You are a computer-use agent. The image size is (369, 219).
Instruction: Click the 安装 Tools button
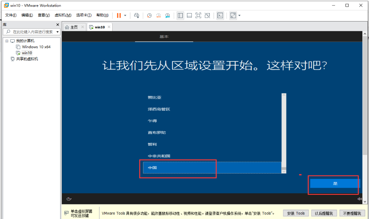296,213
